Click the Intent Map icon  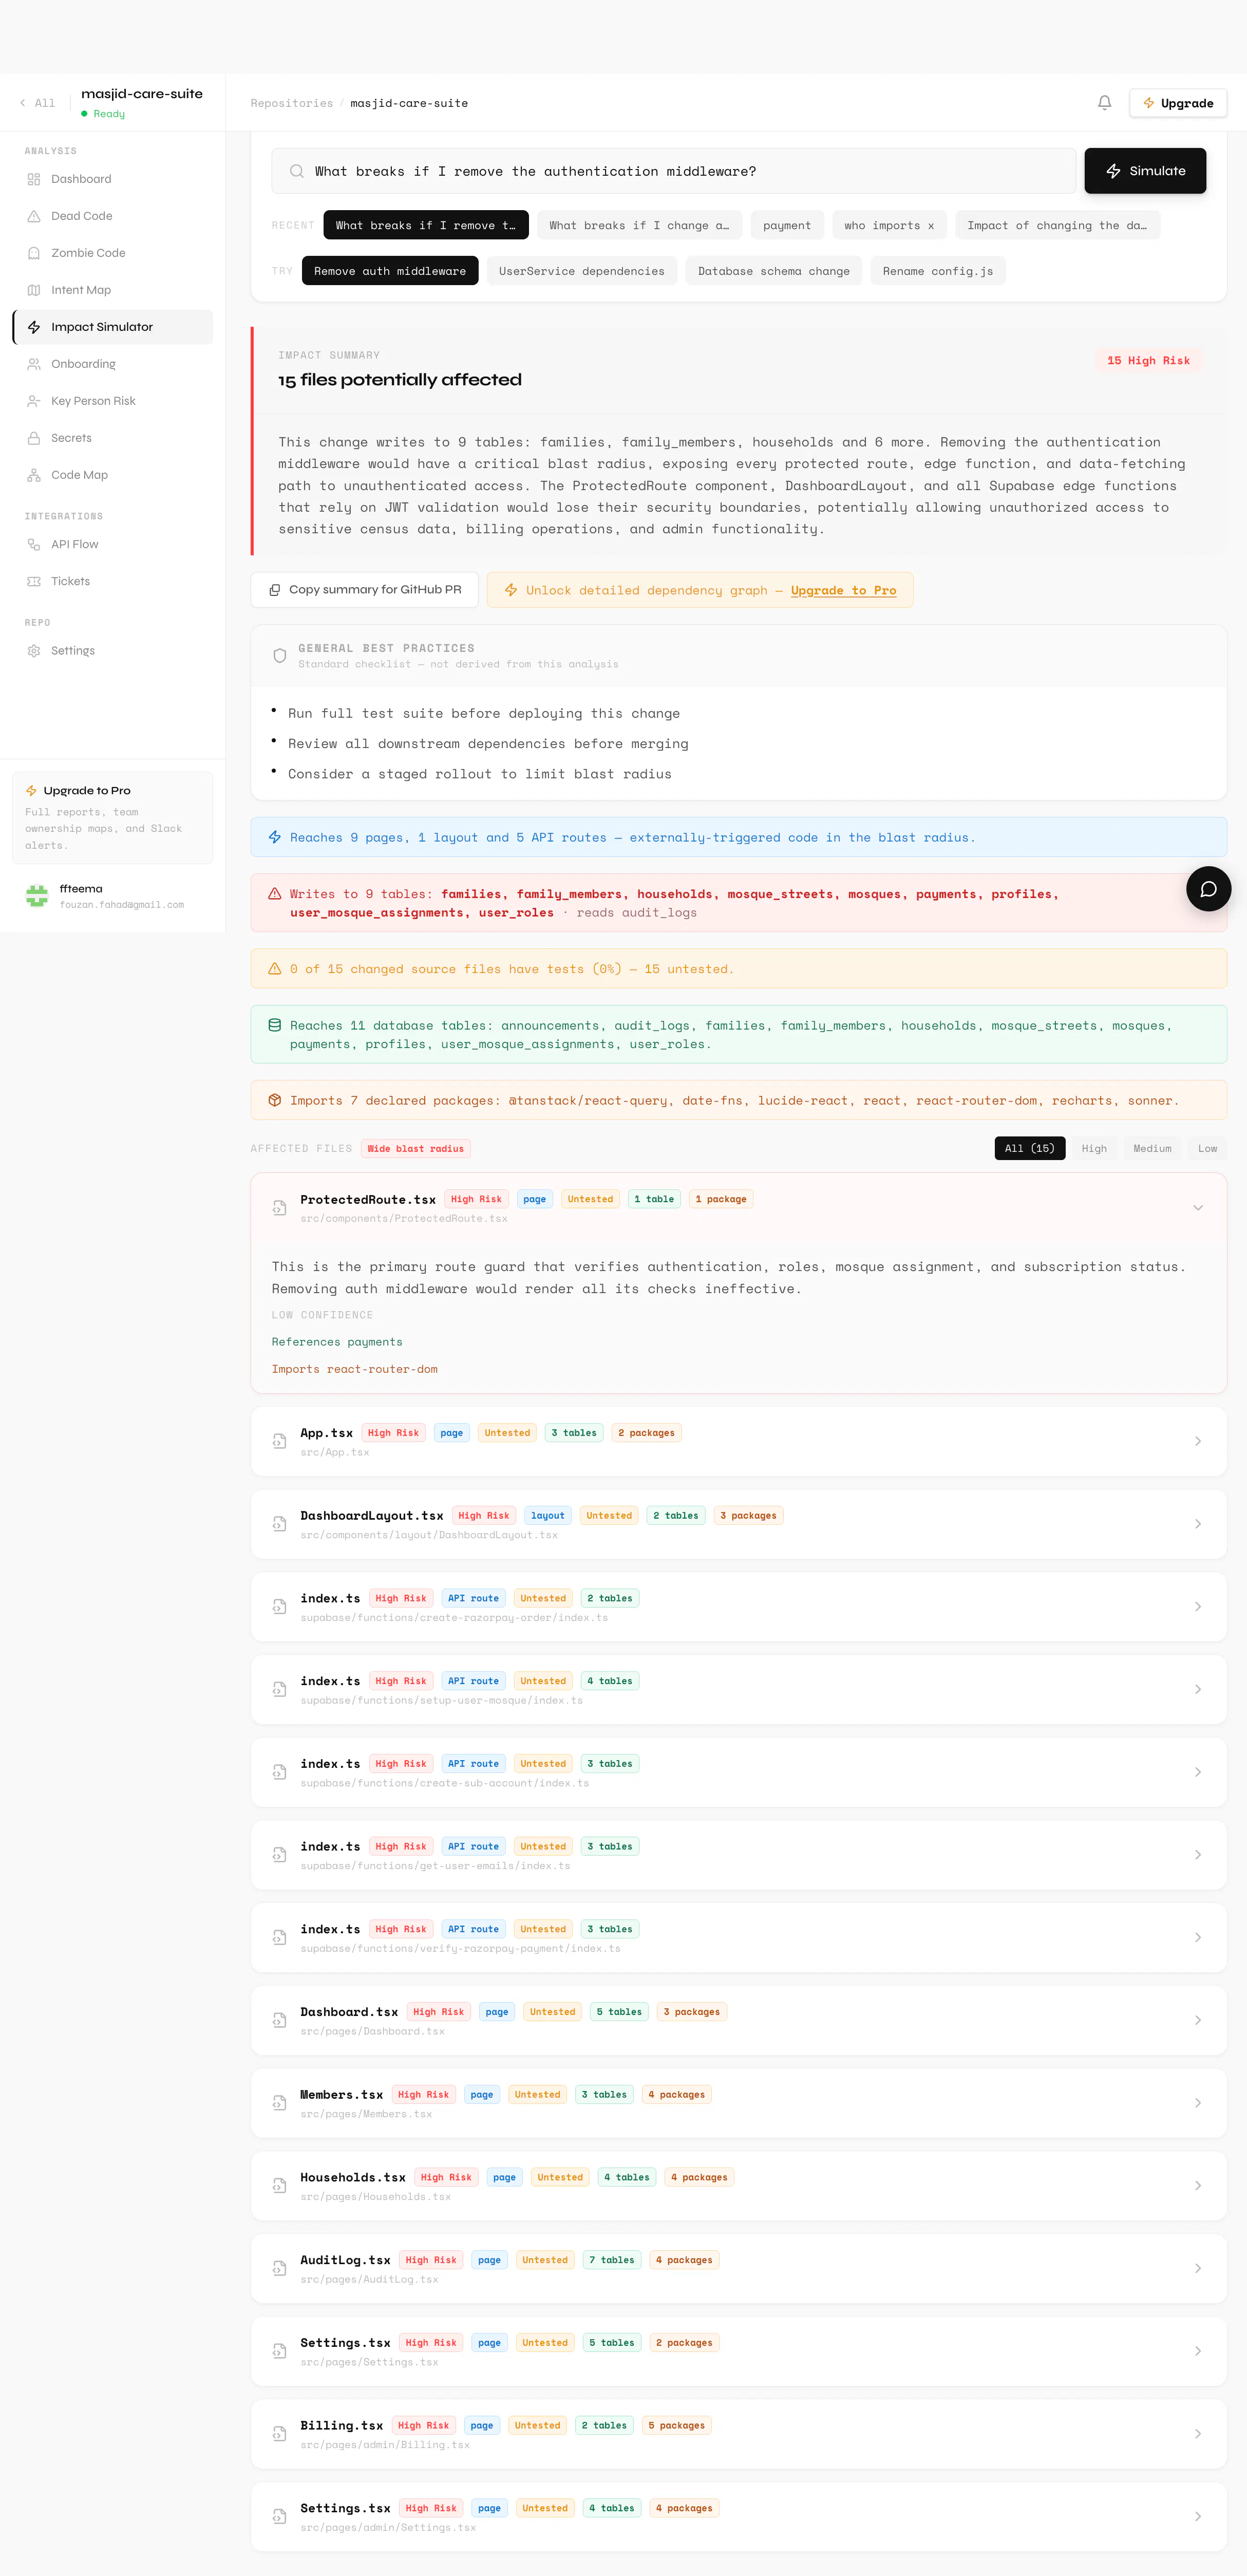point(34,290)
